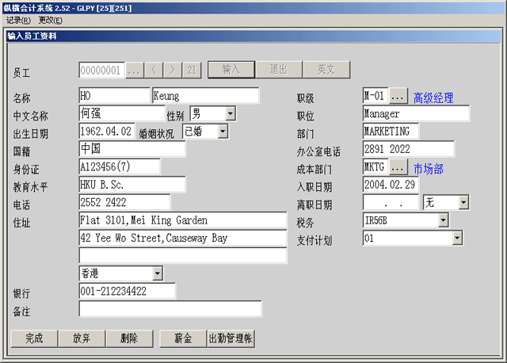Click the 教育水平 label

pyautogui.click(x=30, y=187)
